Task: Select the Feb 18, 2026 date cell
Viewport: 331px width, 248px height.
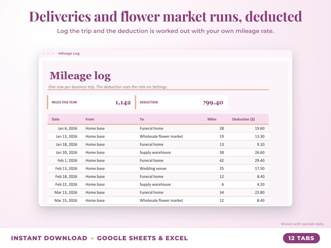Action: pos(66,176)
